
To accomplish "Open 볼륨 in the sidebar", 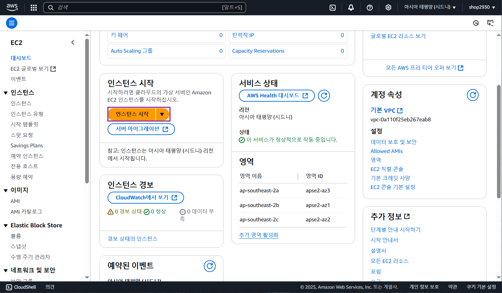I will [16, 236].
